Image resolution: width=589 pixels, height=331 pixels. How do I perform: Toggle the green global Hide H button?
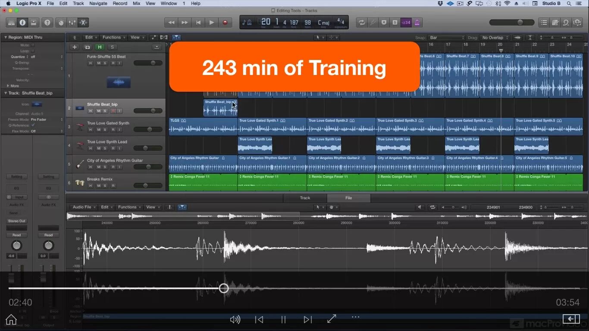pos(100,47)
